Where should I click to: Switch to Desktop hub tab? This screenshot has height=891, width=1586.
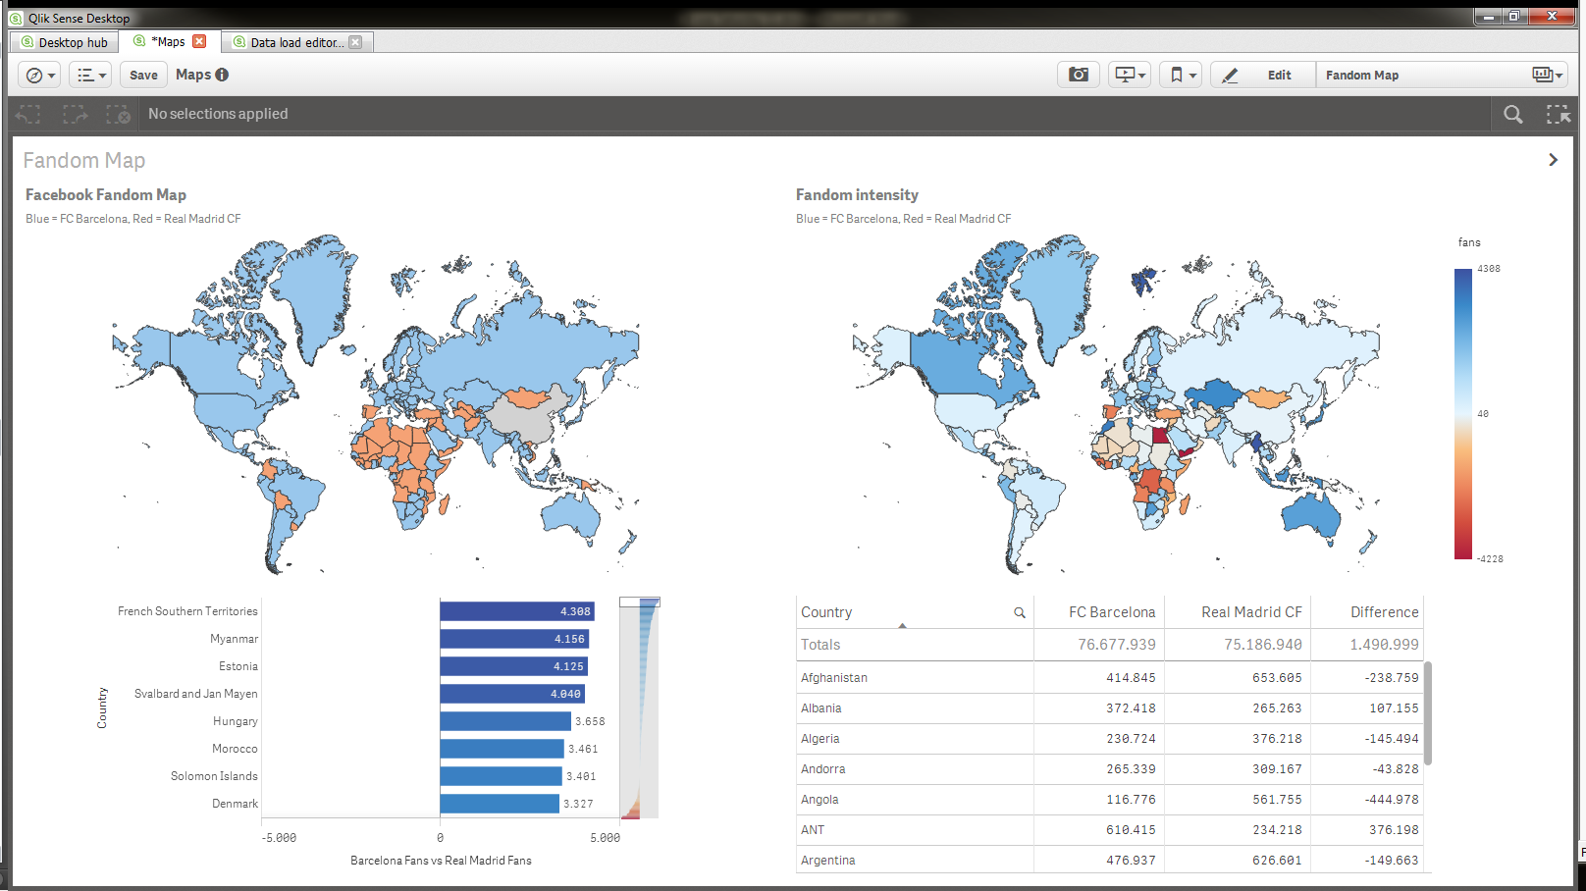point(65,42)
